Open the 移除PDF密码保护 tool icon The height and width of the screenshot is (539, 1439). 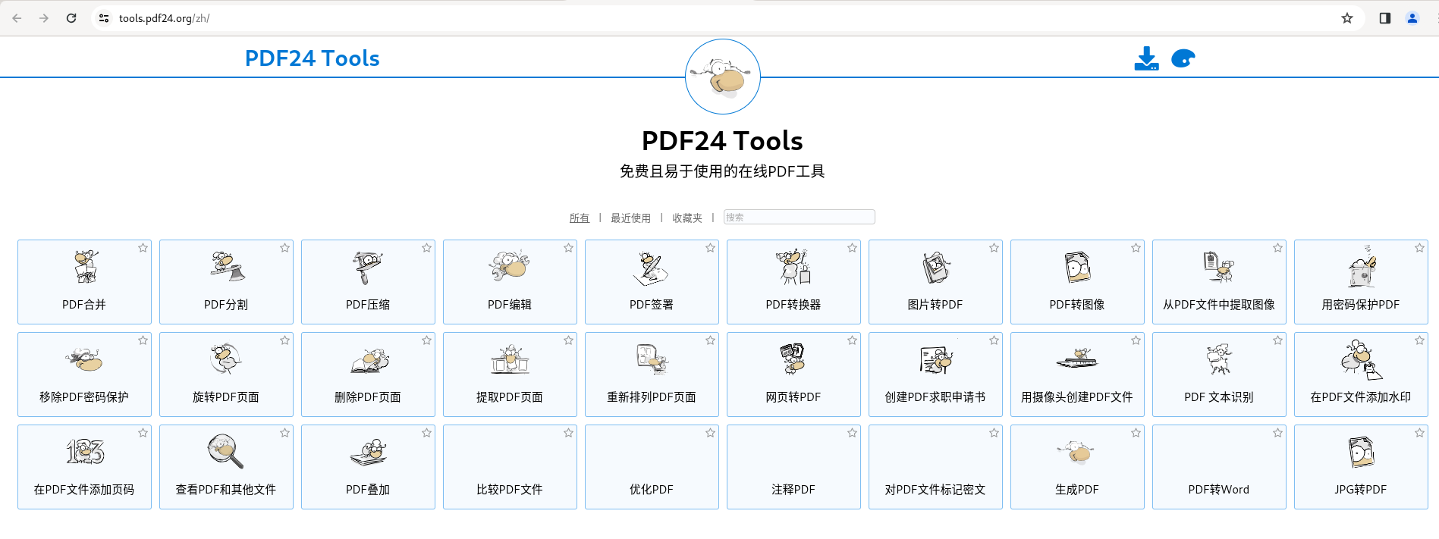[x=84, y=360]
